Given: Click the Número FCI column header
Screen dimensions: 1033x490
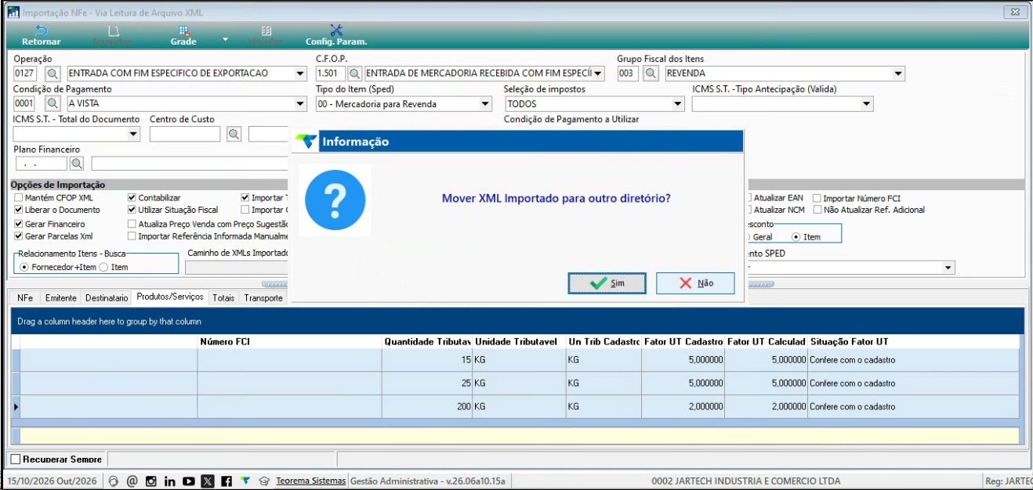Looking at the screenshot, I should (x=289, y=342).
